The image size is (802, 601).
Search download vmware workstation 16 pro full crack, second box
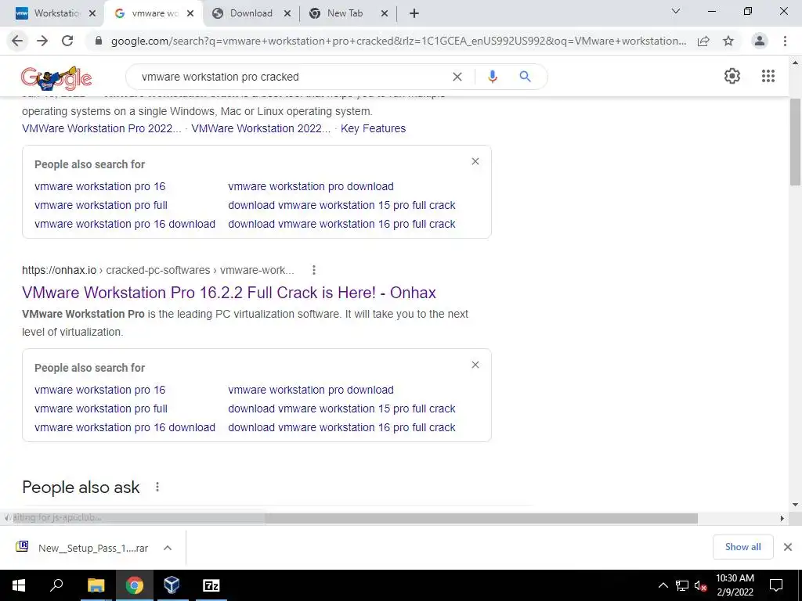coord(341,427)
